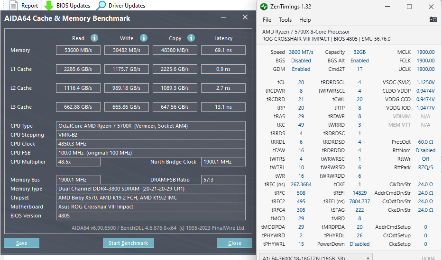Viewport: 442px width, 260px height.
Task: Click the CPU Stepping field VMR-B2
Action: coord(150,135)
